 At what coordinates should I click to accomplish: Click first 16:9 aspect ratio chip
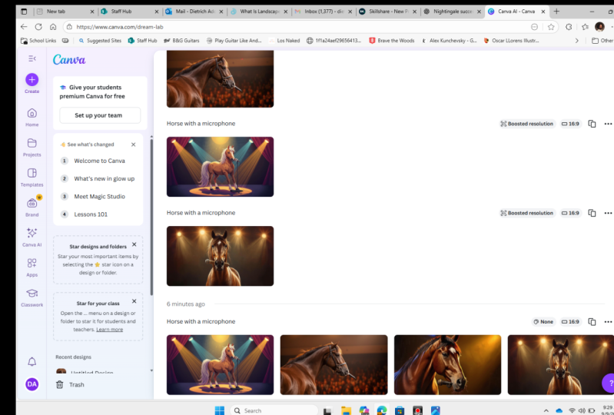click(x=570, y=124)
